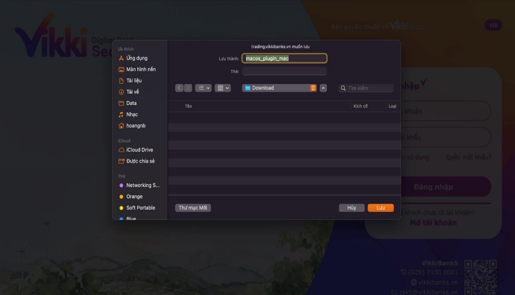Collapse dialog with the chevron-up button
515x295 pixels.
[x=323, y=88]
